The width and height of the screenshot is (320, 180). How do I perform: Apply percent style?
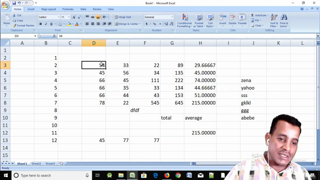pyautogui.click(x=154, y=24)
